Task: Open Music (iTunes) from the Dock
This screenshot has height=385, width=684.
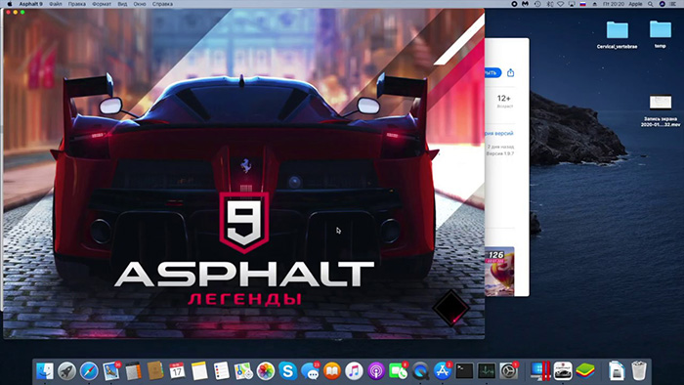Action: coord(354,371)
